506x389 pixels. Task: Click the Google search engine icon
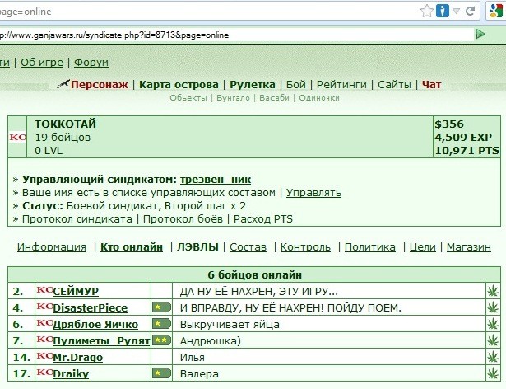(x=496, y=12)
